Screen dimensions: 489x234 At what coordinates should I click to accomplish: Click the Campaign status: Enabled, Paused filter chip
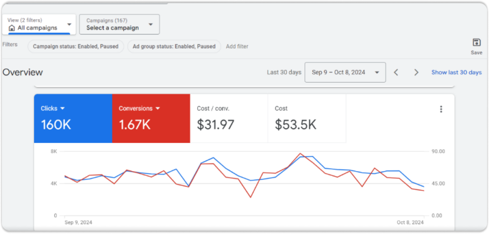76,46
